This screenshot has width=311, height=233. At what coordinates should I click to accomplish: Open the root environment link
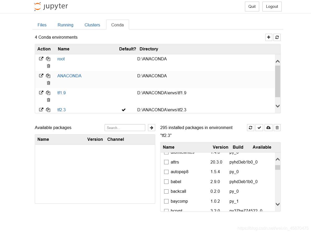61,59
